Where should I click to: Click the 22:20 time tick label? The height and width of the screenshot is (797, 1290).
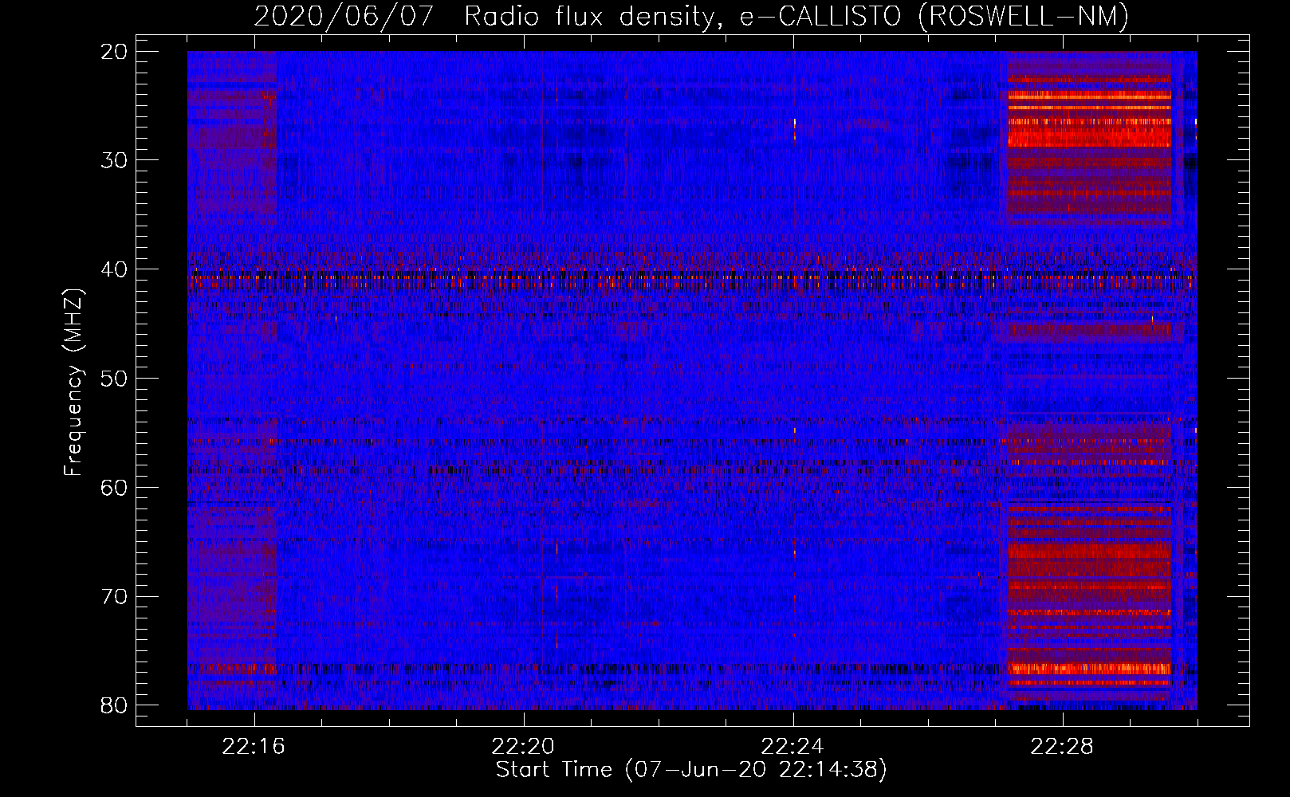click(523, 747)
